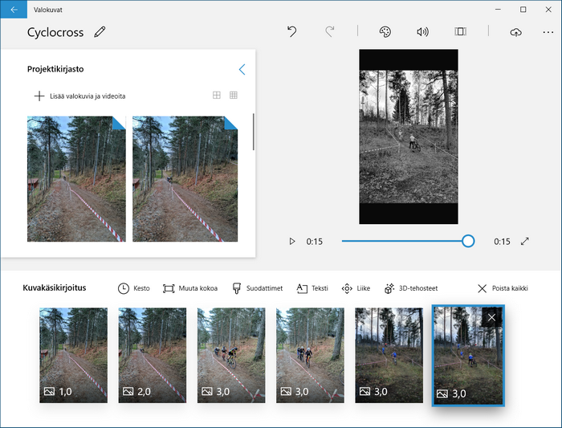
Task: Open the more options ellipsis menu
Action: (x=548, y=32)
